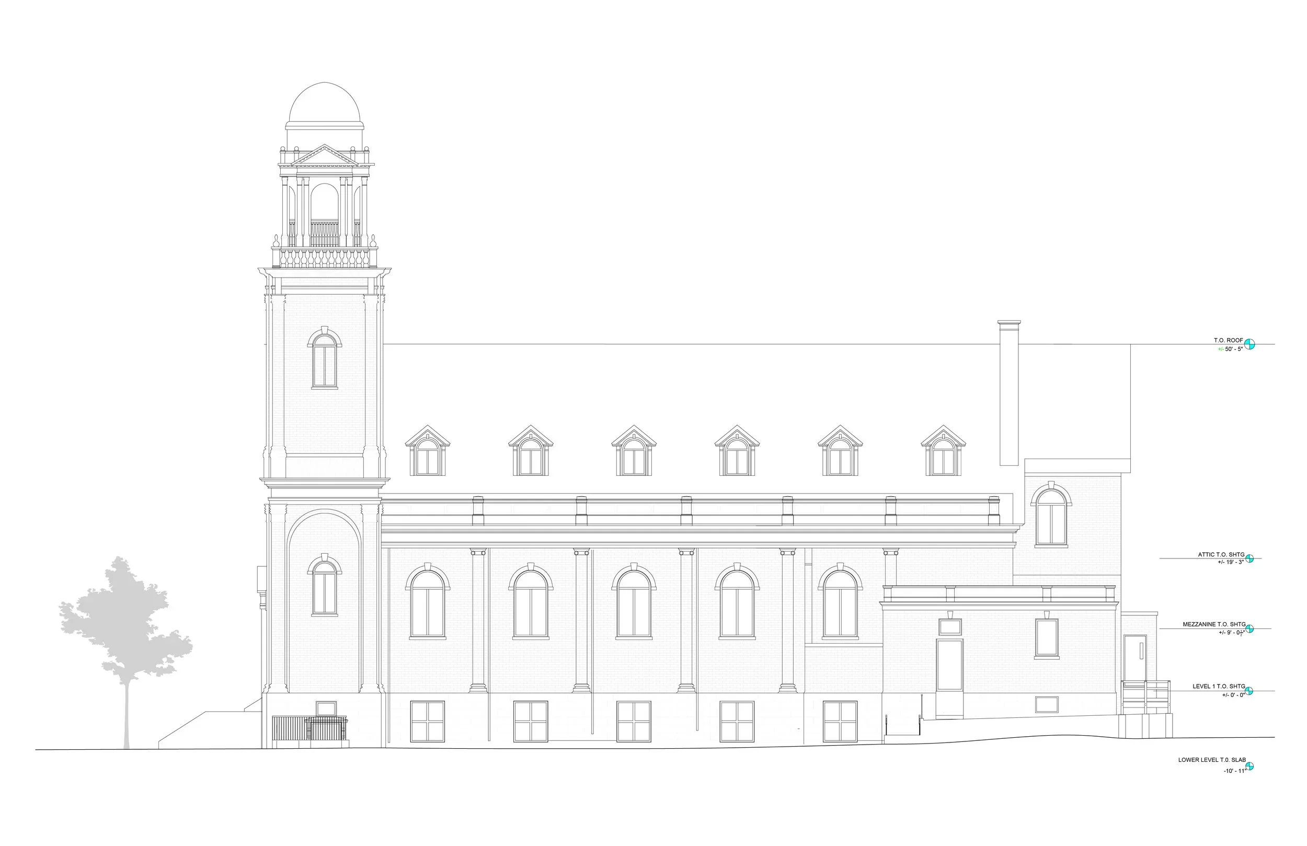Click the ATTIC T.O. SHTG level marker symbol

coord(1249,559)
